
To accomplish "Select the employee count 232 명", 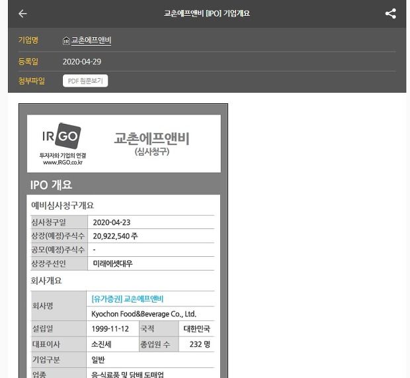I will 200,344.
